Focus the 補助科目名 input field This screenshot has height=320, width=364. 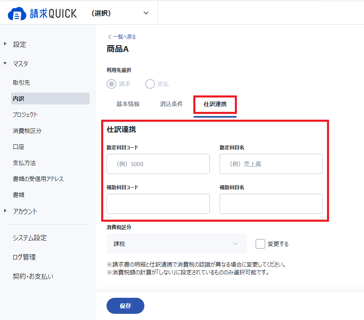[x=271, y=204]
